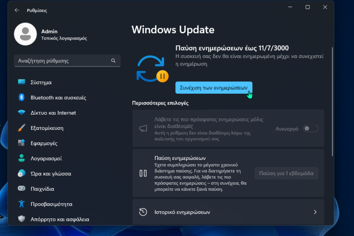Viewport: 354px width, 236px height.
Task: Click the shield icon for Απόρρητο και ασφάλεια
Action: tap(21, 219)
